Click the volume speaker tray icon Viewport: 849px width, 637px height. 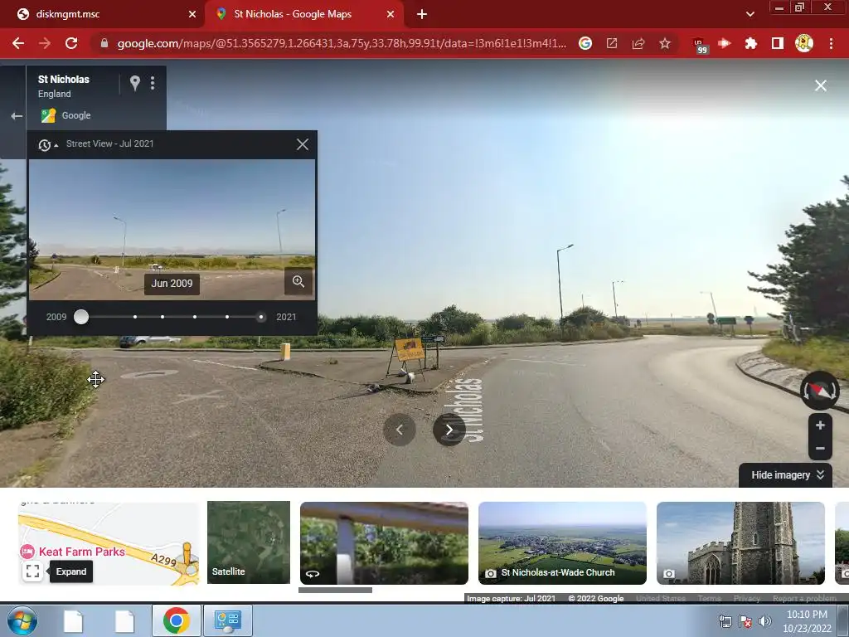pos(764,621)
